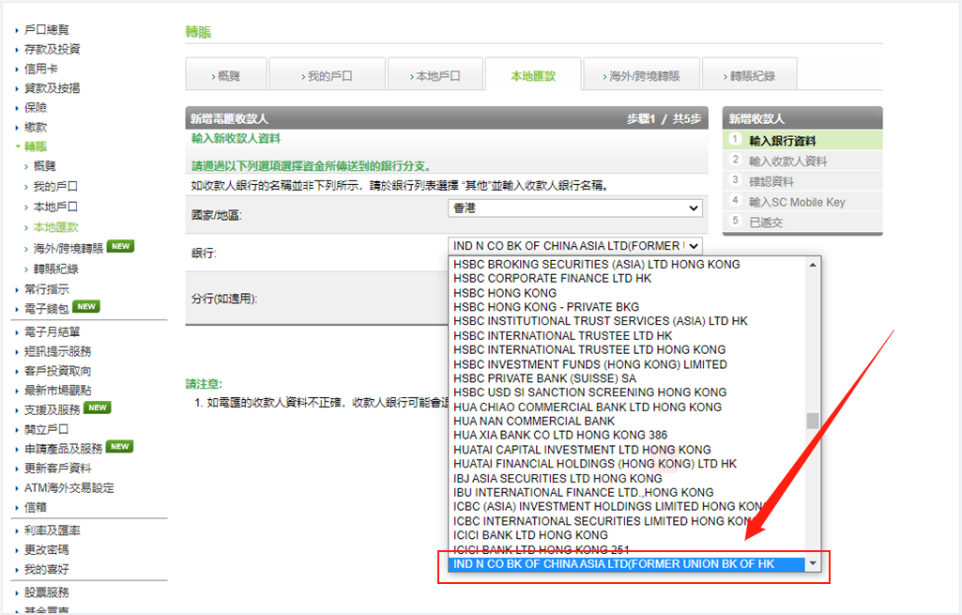Expand 貸款及按揭 in the sidebar

tap(53, 88)
